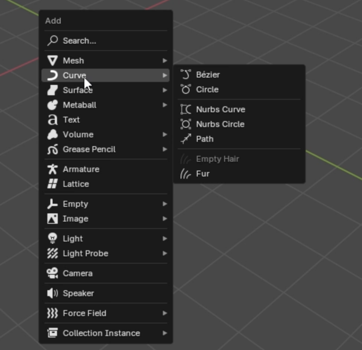Choose Lattice from the Add menu

[x=106, y=184]
